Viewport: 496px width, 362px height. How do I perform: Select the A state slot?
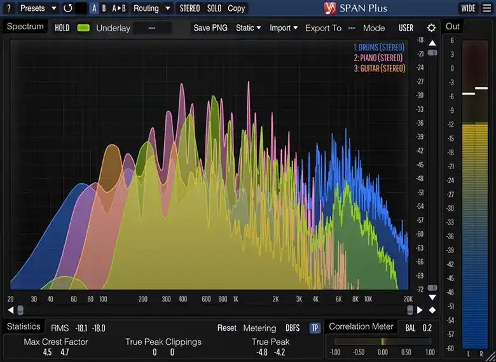pyautogui.click(x=94, y=8)
